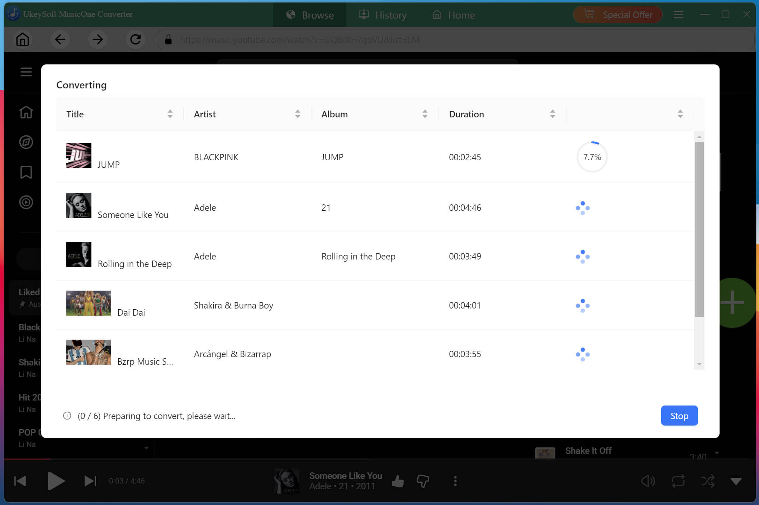The image size is (759, 505).
Task: Click JUMP album thumbnail
Action: click(79, 155)
